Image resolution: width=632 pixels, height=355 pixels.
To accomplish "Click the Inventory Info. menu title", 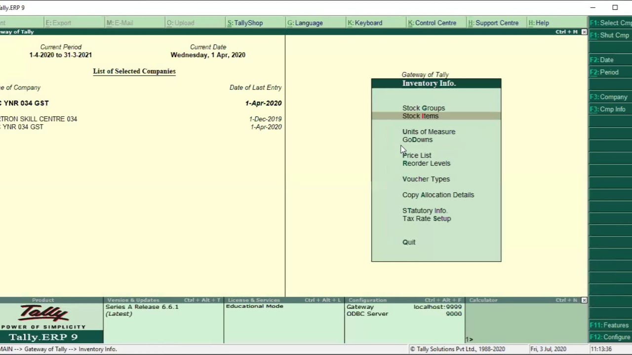I will [x=429, y=83].
